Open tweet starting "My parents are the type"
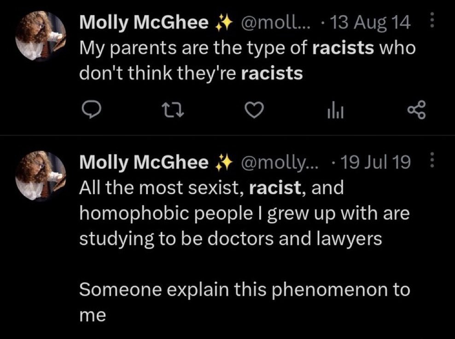The image size is (455, 339). (247, 60)
